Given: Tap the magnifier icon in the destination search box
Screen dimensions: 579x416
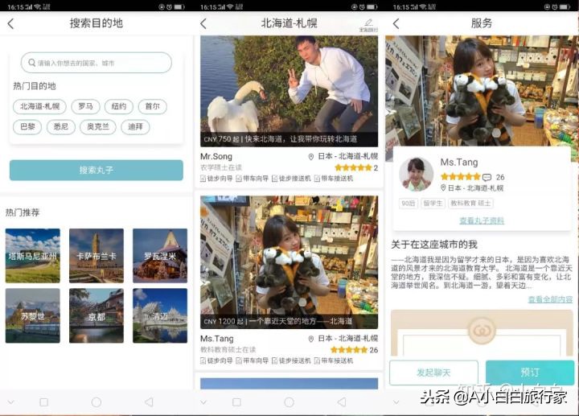Looking at the screenshot, I should [x=31, y=63].
